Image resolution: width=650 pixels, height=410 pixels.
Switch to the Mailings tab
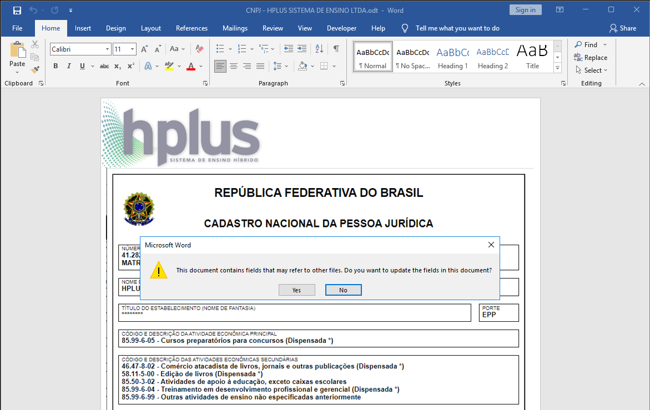235,28
